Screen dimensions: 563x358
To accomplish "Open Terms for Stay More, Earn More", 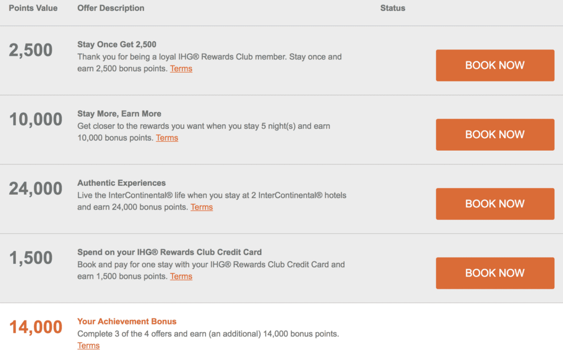I will [x=167, y=138].
